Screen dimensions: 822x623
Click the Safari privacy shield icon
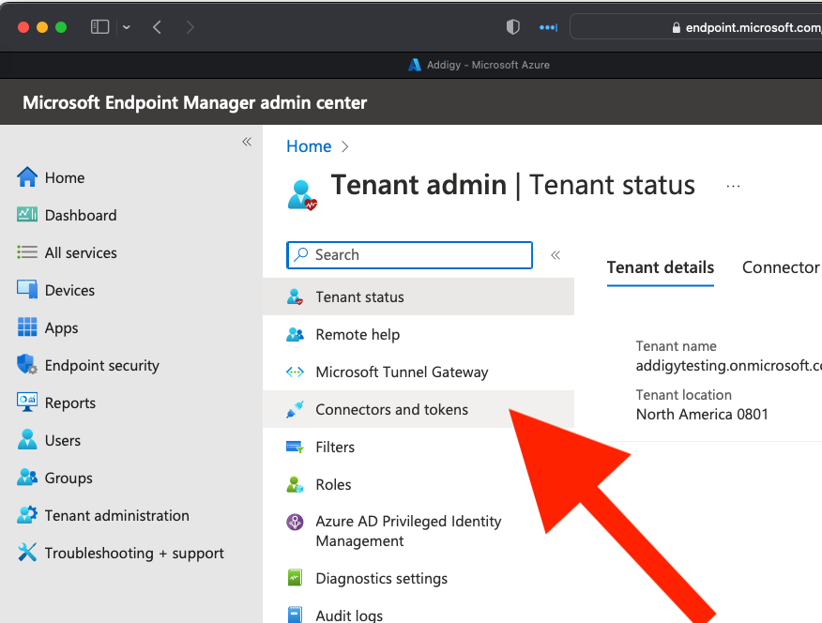click(x=512, y=27)
